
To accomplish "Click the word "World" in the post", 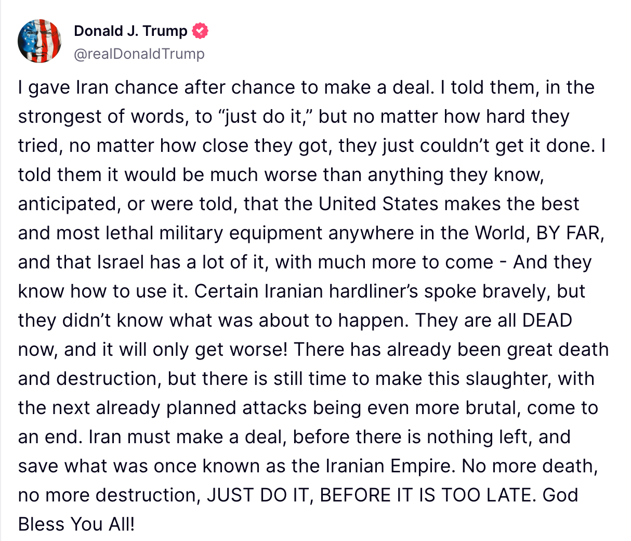I will point(498,233).
